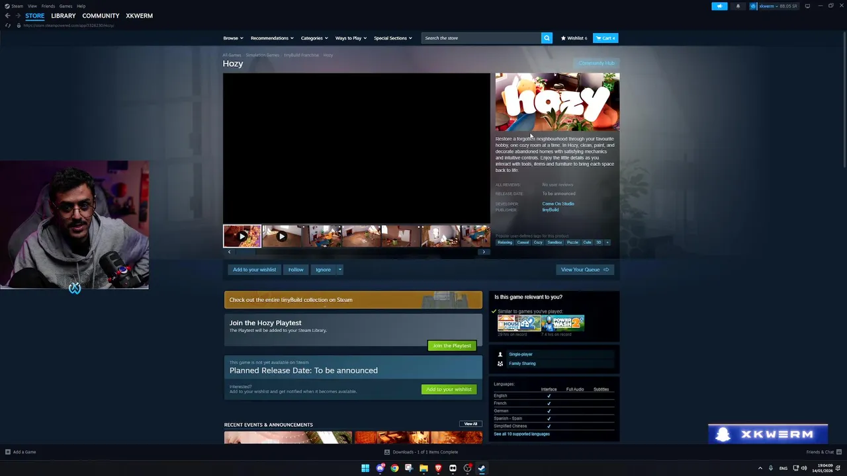Click the refresh icon beside URL

[x=8, y=25]
